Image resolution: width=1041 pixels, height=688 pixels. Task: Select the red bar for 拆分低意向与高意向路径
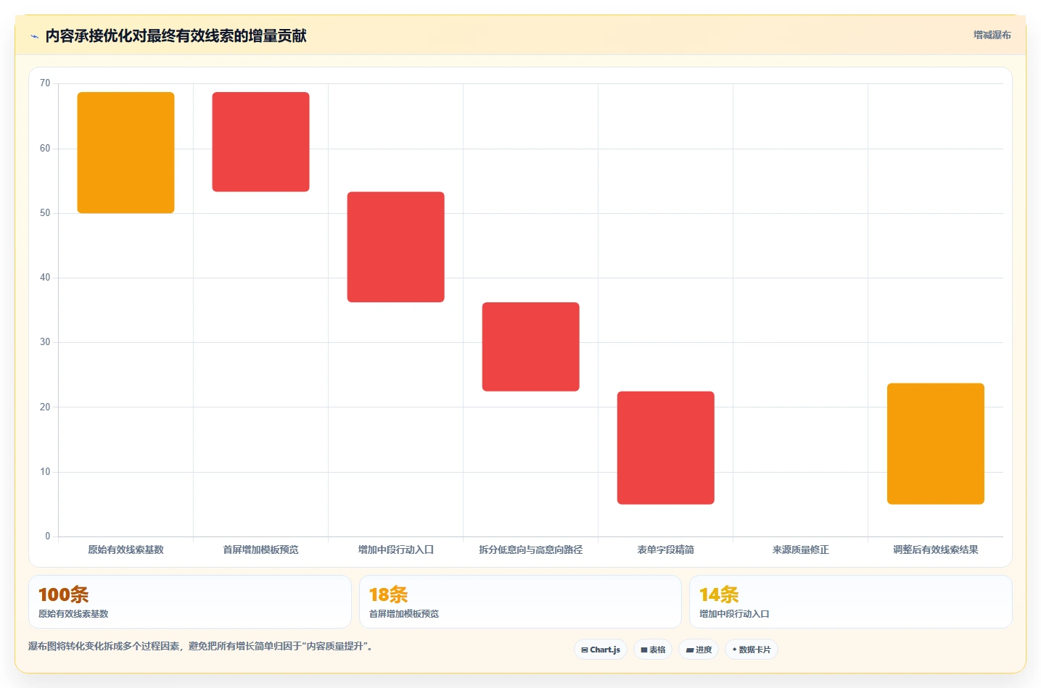pyautogui.click(x=531, y=347)
